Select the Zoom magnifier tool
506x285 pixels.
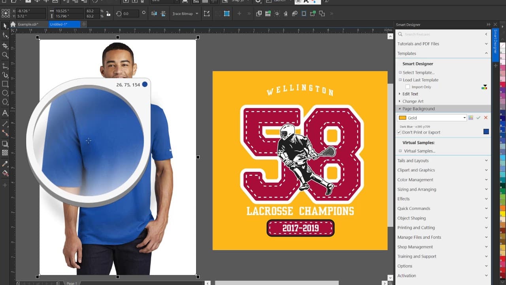[x=5, y=55]
